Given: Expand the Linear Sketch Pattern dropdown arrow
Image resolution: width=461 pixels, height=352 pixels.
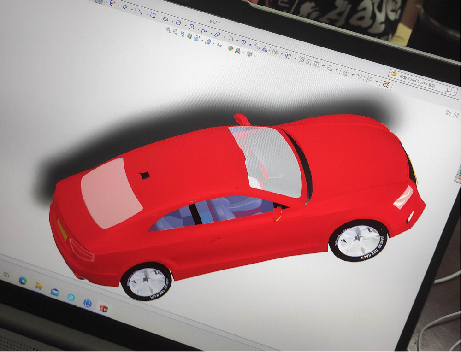Looking at the screenshot, I should click(323, 66).
